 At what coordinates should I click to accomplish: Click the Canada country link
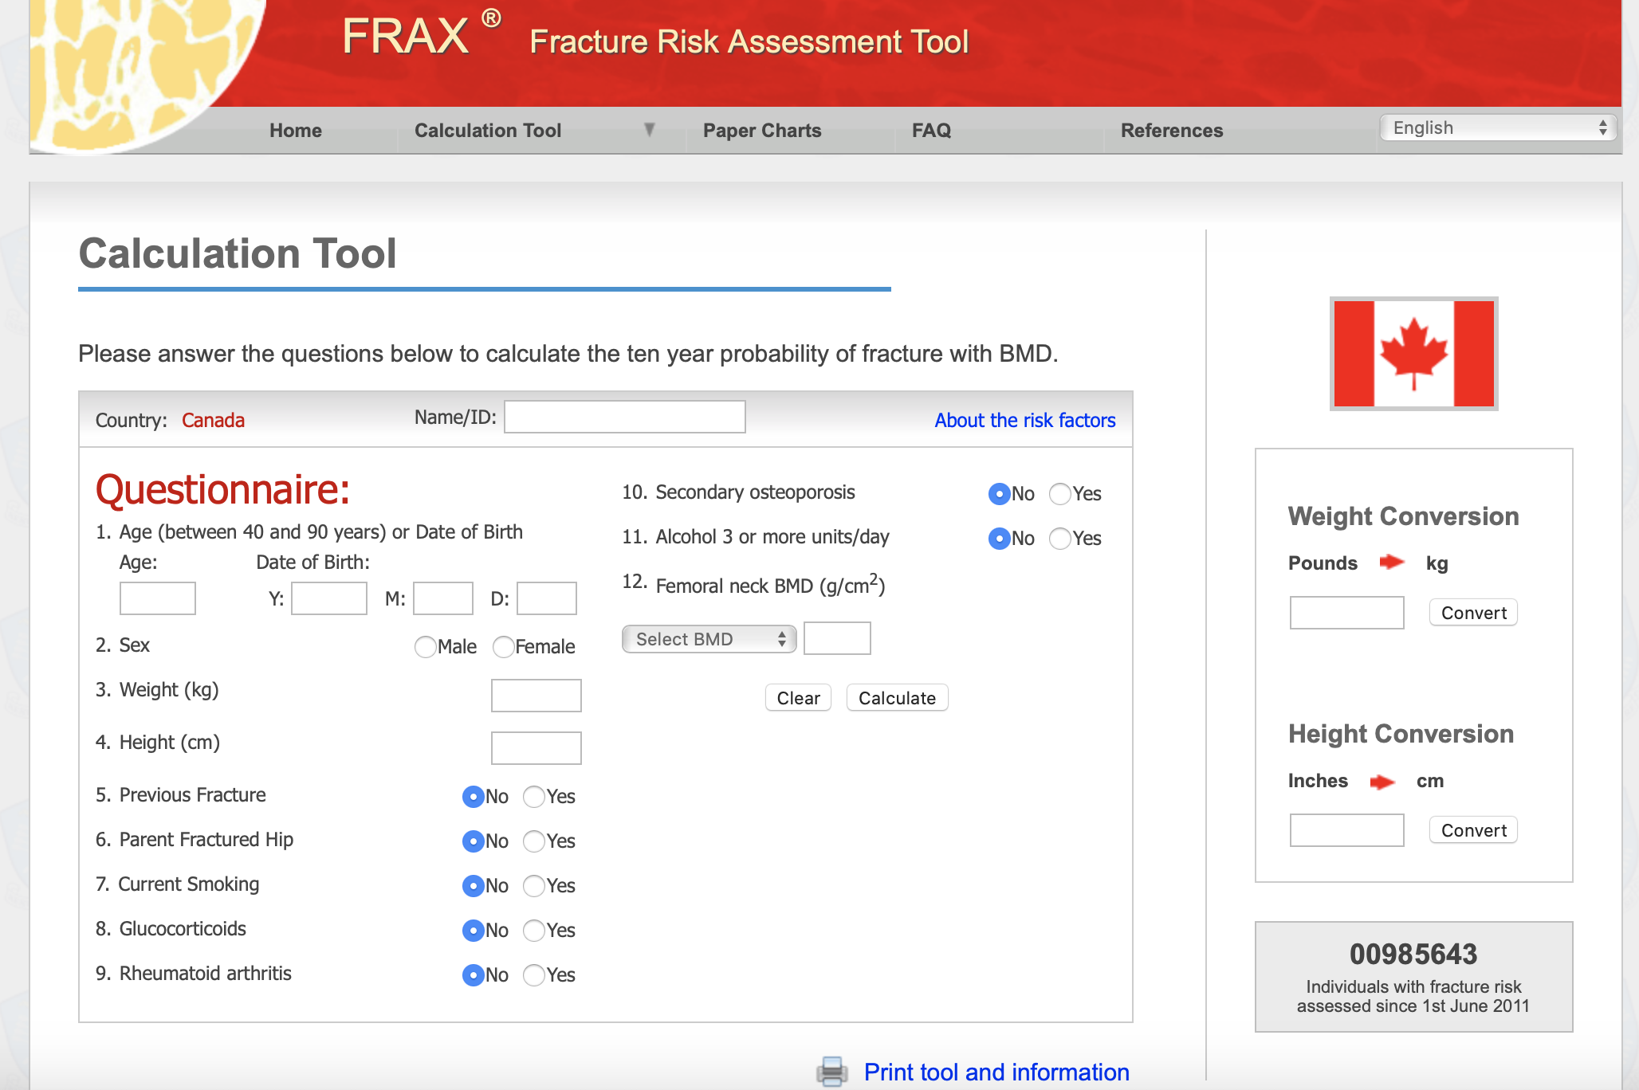pos(213,420)
